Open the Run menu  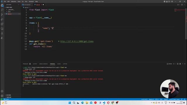click(26, 1)
